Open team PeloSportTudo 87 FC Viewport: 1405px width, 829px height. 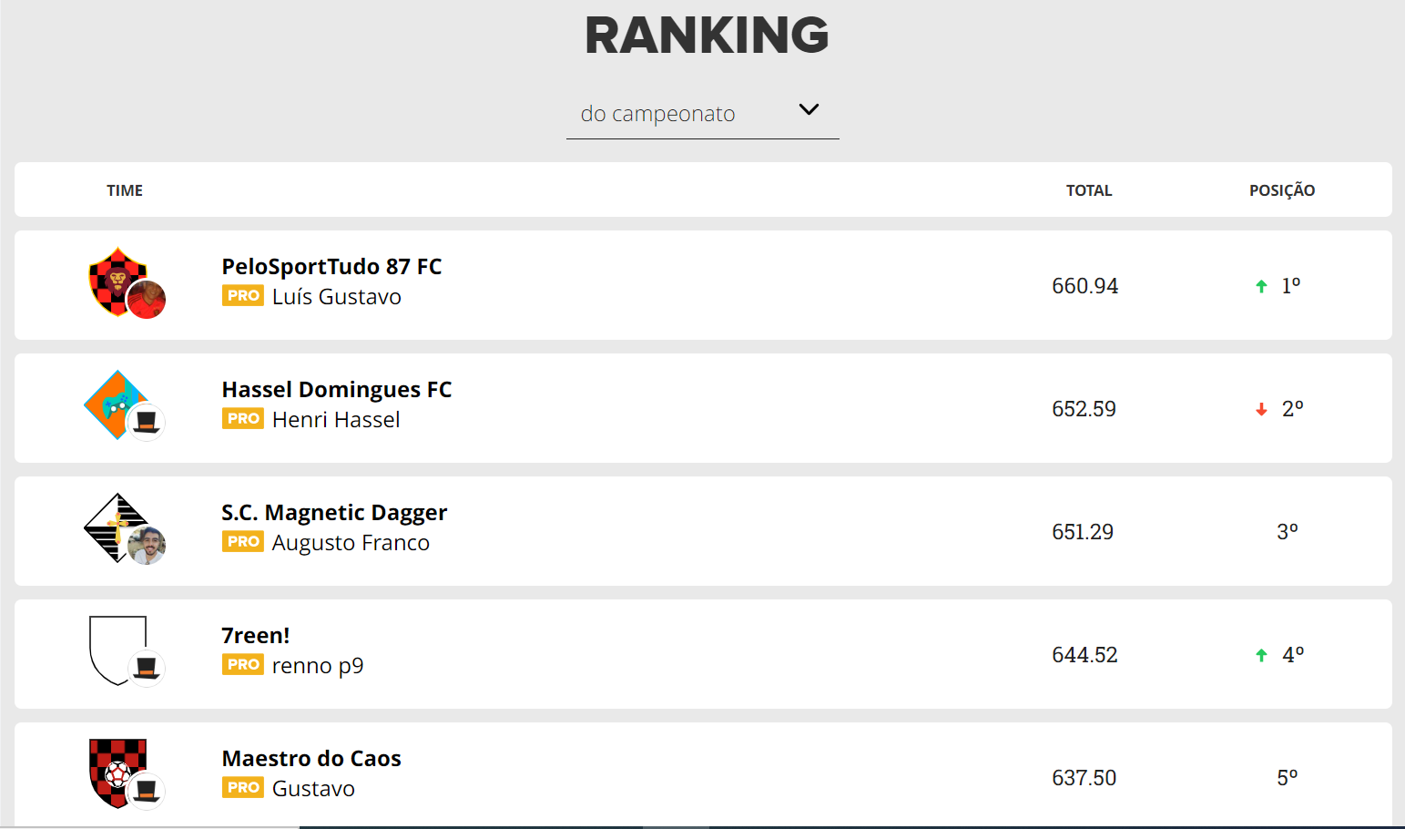331,267
